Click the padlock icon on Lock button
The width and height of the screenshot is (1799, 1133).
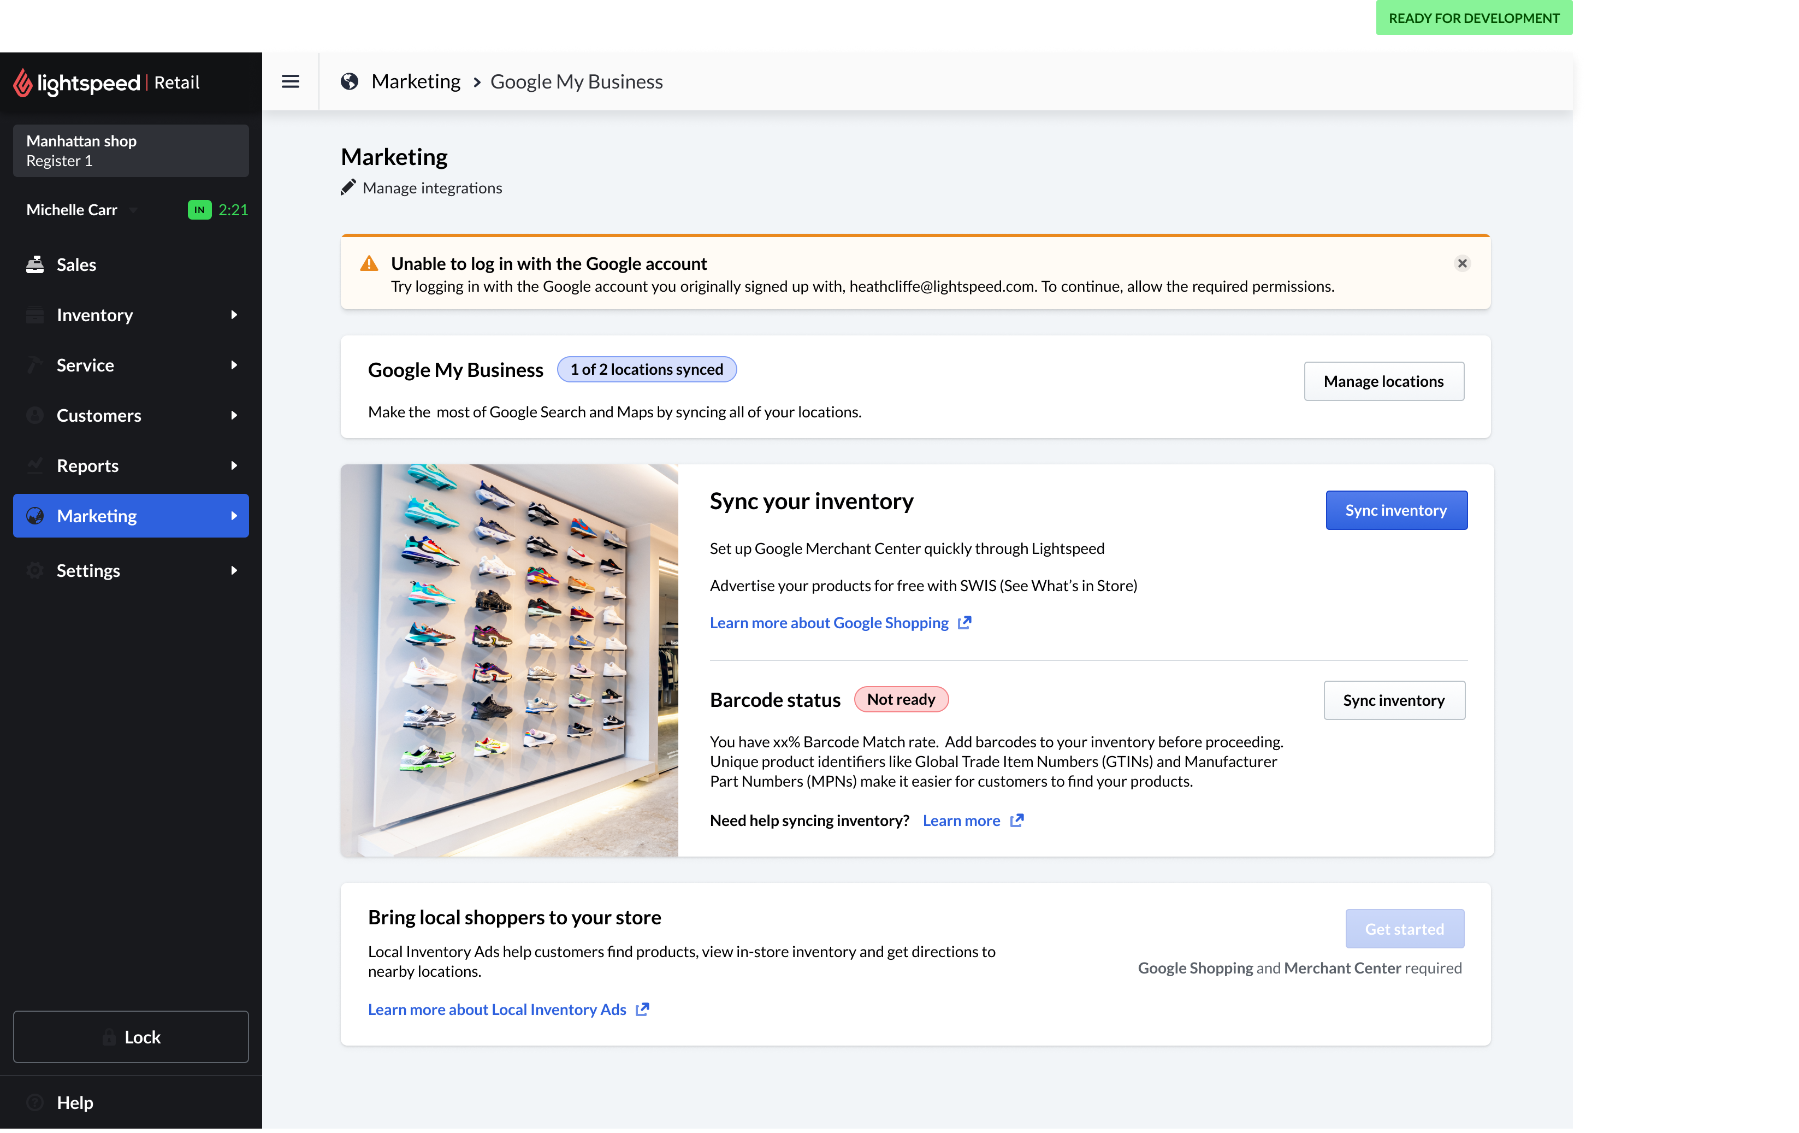point(109,1037)
